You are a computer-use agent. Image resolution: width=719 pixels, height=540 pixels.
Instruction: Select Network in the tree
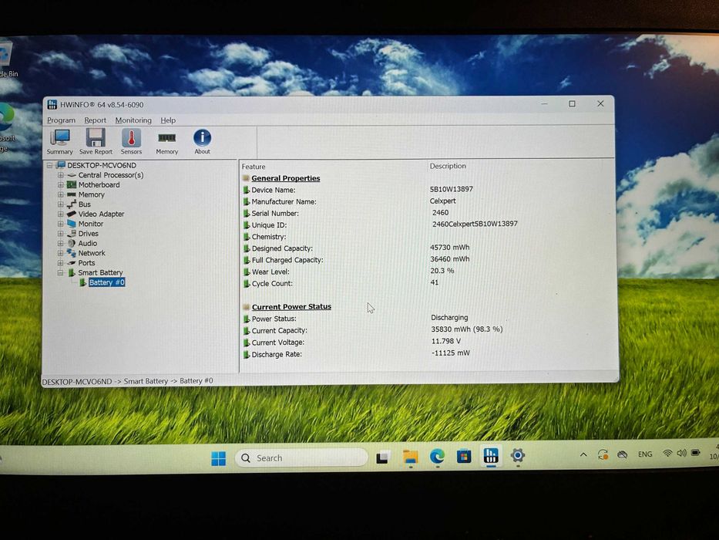[91, 253]
